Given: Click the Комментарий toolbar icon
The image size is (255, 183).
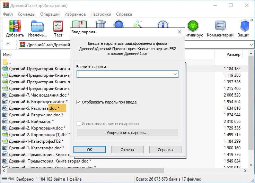Looking at the screenshot, I should click(220, 26).
